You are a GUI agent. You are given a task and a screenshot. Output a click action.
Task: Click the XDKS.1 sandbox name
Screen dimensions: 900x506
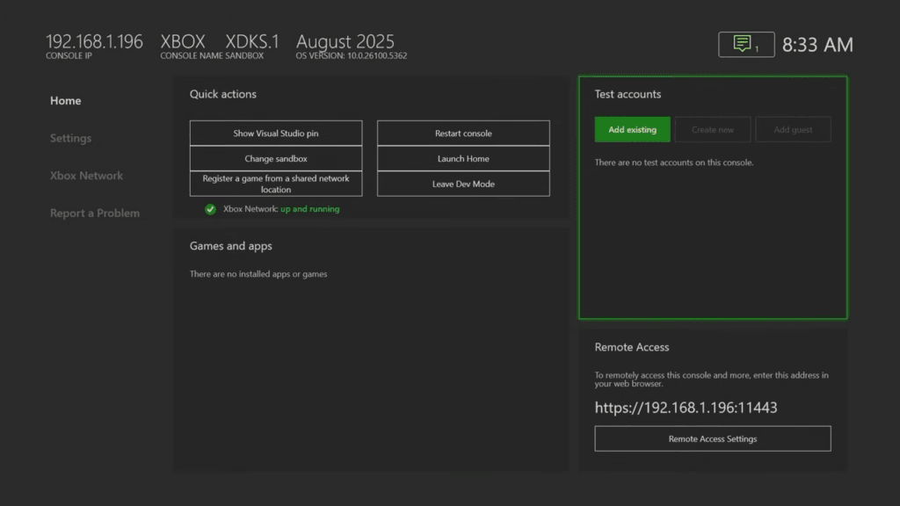click(253, 40)
